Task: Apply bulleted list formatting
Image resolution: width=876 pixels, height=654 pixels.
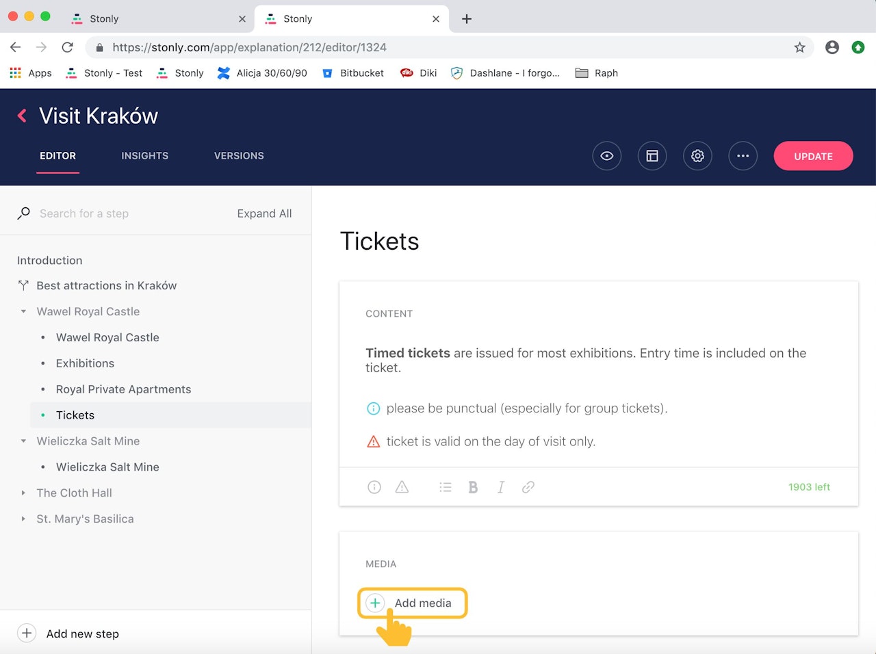Action: pyautogui.click(x=446, y=487)
